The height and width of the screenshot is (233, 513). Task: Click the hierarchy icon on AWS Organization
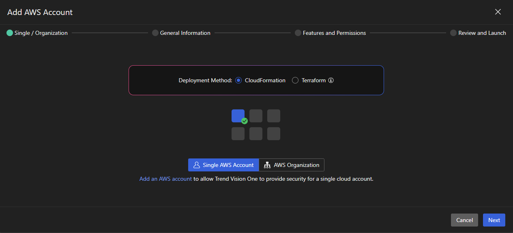[x=267, y=165]
